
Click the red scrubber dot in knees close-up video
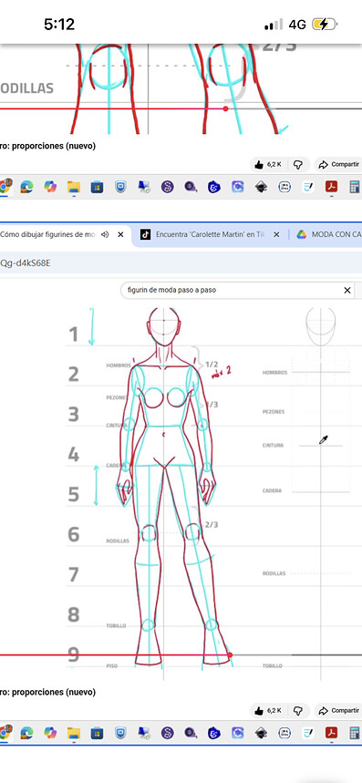coord(226,108)
